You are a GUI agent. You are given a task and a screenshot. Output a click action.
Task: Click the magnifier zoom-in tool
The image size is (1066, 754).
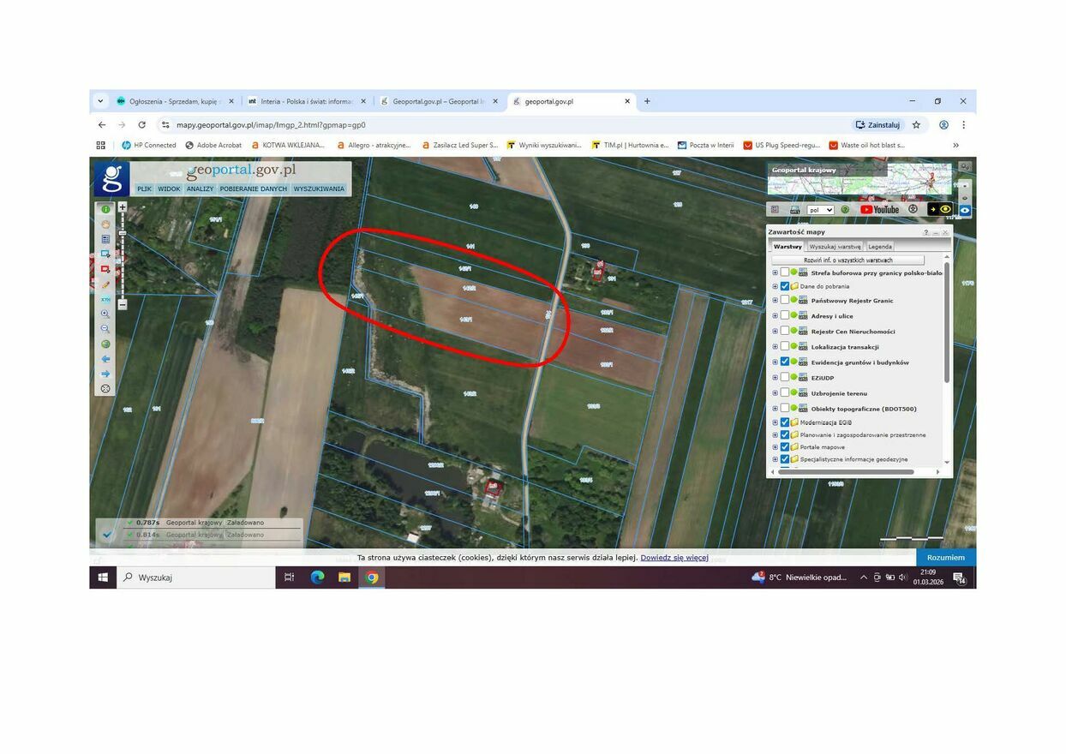105,314
